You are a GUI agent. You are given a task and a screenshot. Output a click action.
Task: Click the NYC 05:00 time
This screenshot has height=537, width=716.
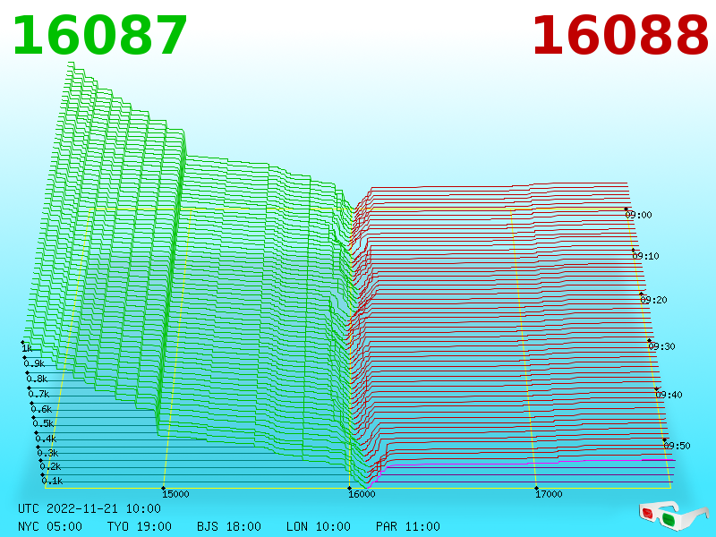(50, 526)
